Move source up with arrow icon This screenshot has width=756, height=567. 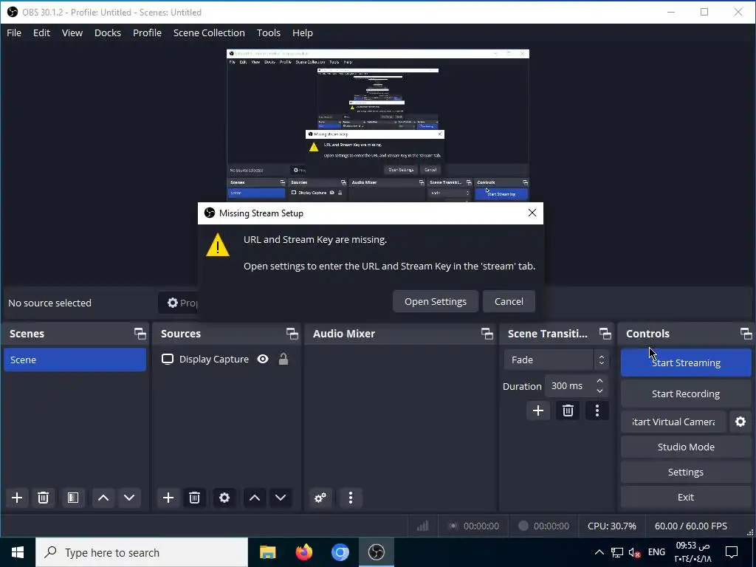click(255, 498)
